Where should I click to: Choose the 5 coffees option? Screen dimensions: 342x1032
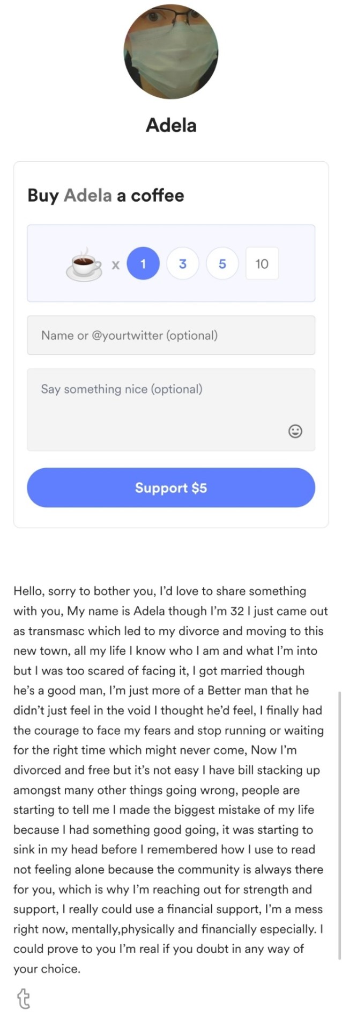pyautogui.click(x=222, y=263)
